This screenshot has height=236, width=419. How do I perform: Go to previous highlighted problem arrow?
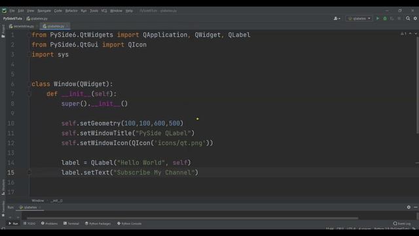pyautogui.click(x=410, y=33)
